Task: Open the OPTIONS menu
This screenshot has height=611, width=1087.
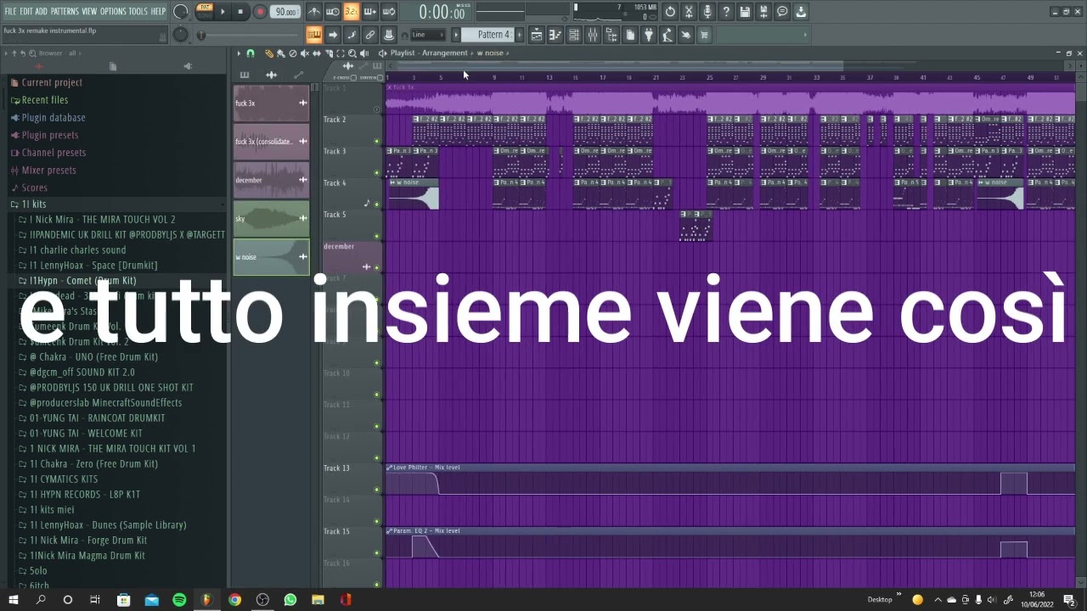Action: pyautogui.click(x=113, y=12)
